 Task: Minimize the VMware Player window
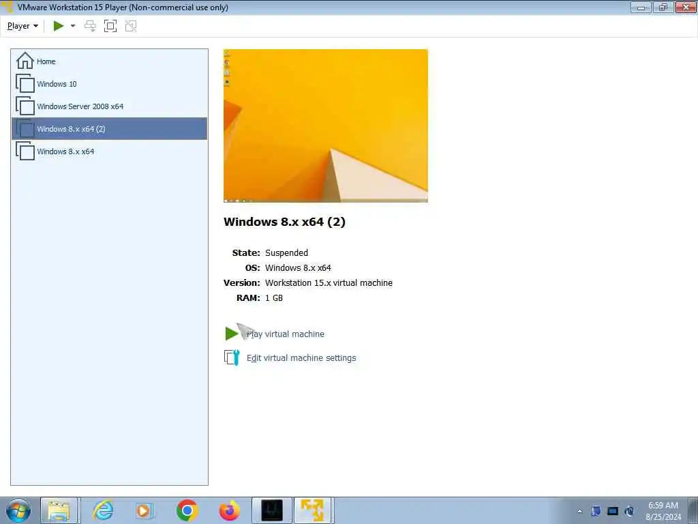pos(641,7)
